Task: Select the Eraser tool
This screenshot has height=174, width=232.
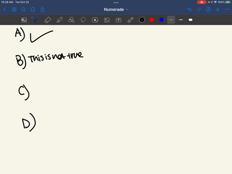Action: point(47,20)
